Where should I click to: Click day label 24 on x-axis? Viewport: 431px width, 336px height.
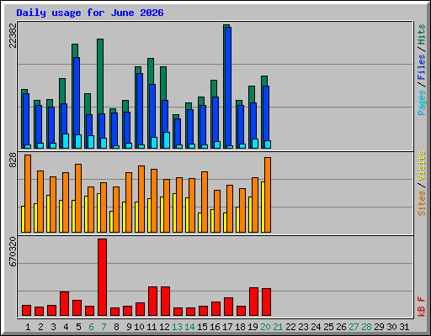[x=316, y=327]
